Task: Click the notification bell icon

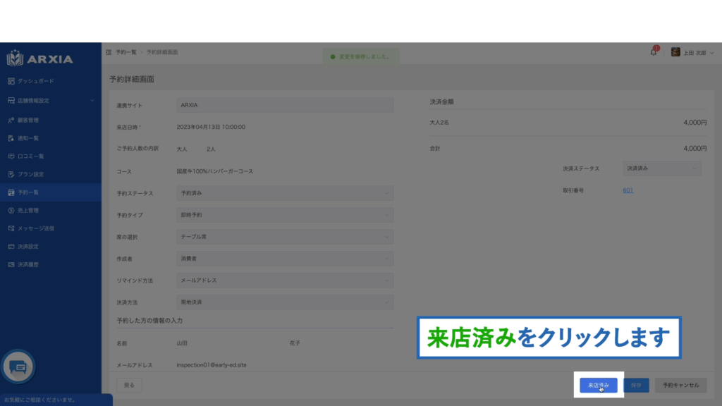Action: (653, 52)
